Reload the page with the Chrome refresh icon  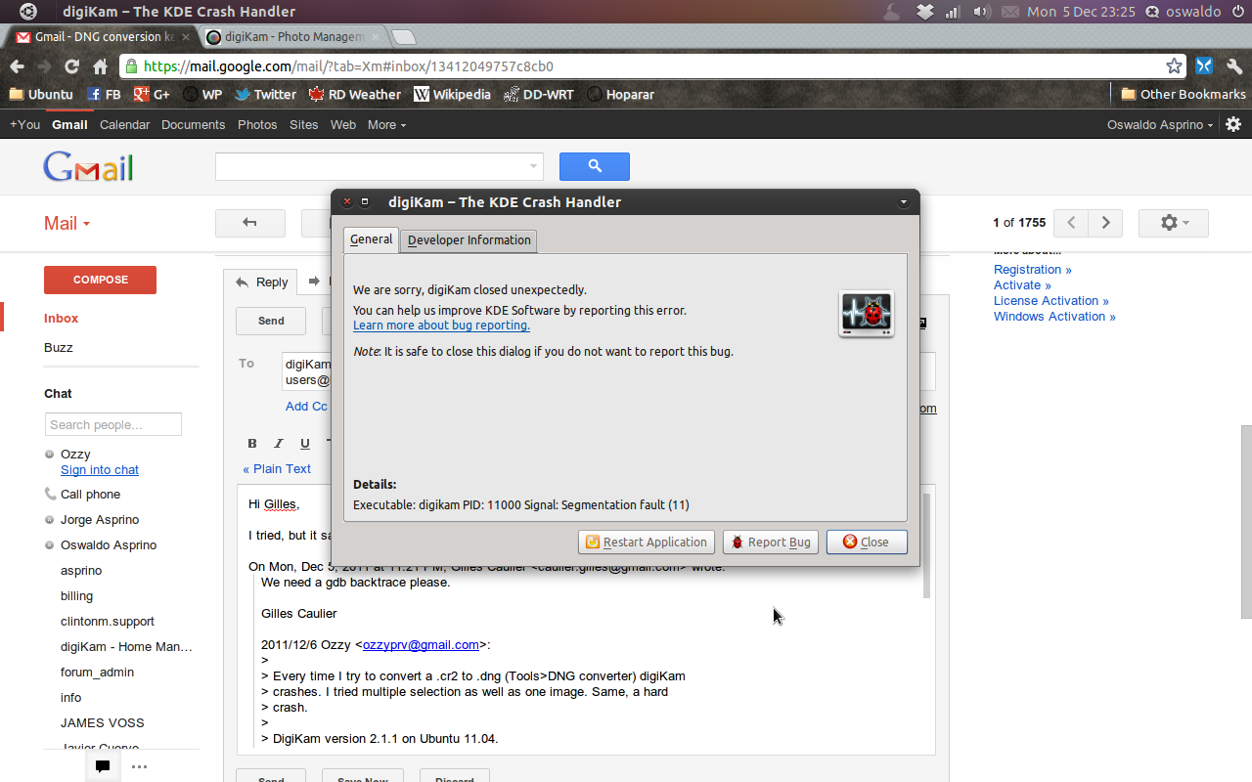pos(71,66)
